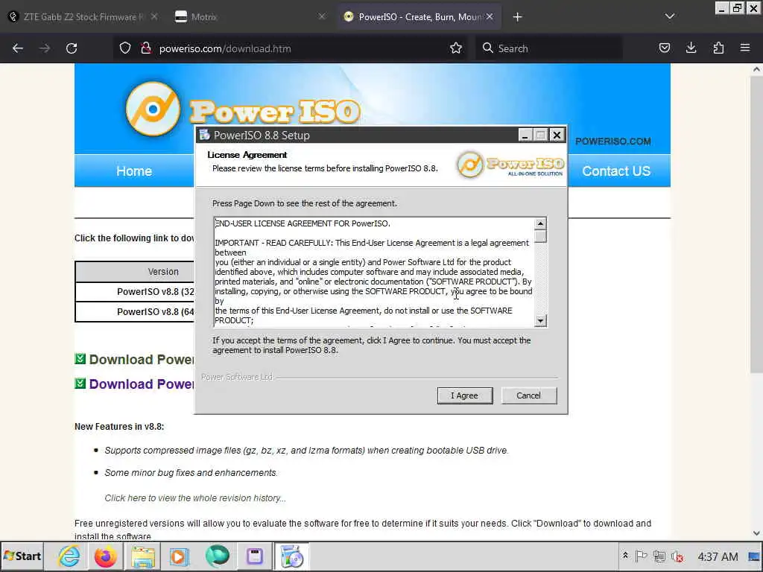Click the license scrollbar thumb
This screenshot has height=572, width=763.
point(540,236)
